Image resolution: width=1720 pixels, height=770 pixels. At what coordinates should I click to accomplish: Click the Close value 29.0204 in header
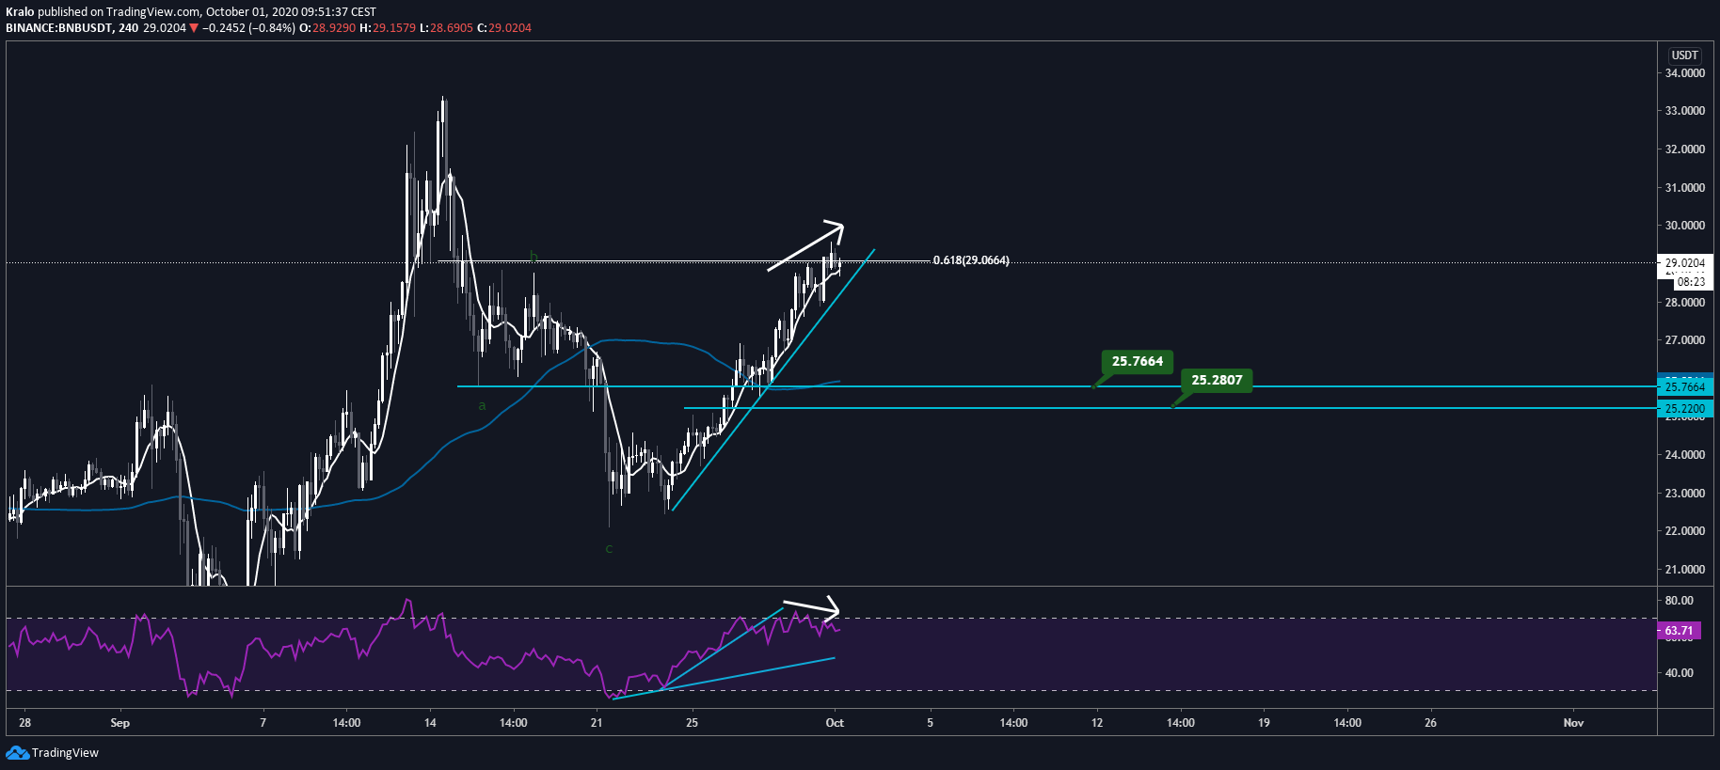coord(510,28)
